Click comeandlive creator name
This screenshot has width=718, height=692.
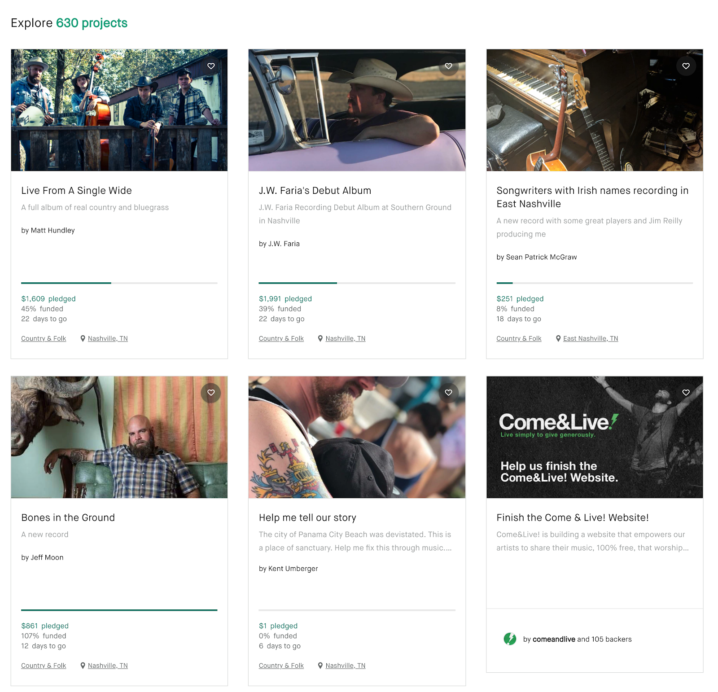[x=554, y=639]
